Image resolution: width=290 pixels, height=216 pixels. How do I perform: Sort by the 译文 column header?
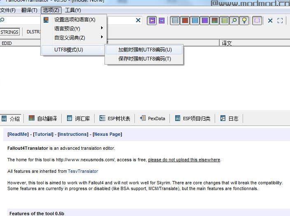[255, 43]
